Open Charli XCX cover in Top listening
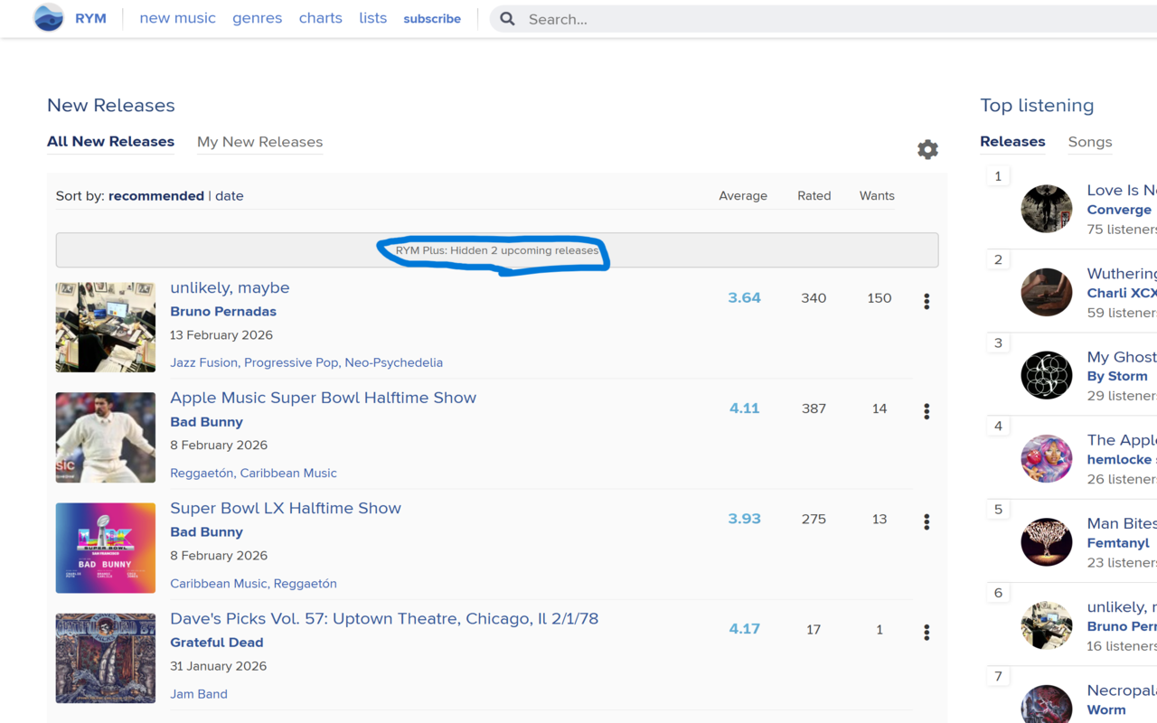1157x723 pixels. (x=1047, y=292)
